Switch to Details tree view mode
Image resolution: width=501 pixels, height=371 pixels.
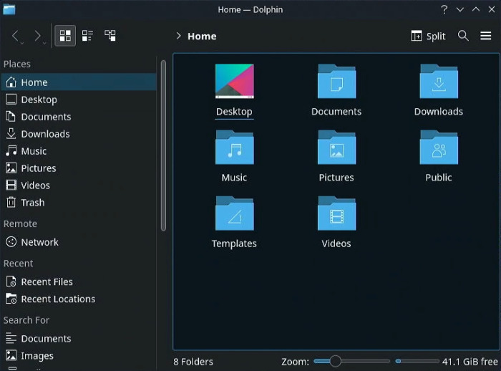click(x=110, y=36)
